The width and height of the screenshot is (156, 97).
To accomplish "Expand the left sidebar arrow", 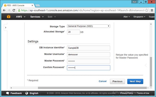I will click(x=6, y=27).
